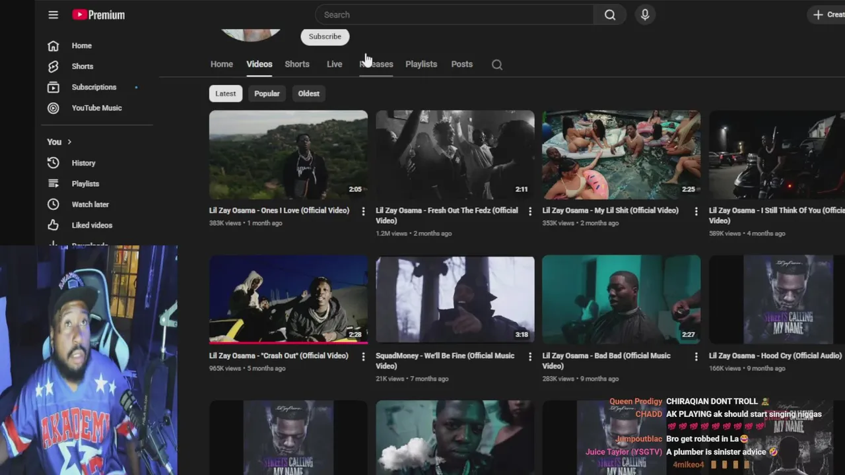Click the '965K views • 5 months ago' text

click(x=248, y=368)
